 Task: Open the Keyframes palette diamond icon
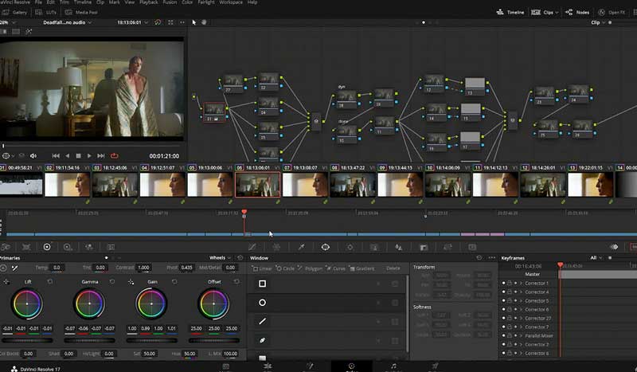(614, 247)
